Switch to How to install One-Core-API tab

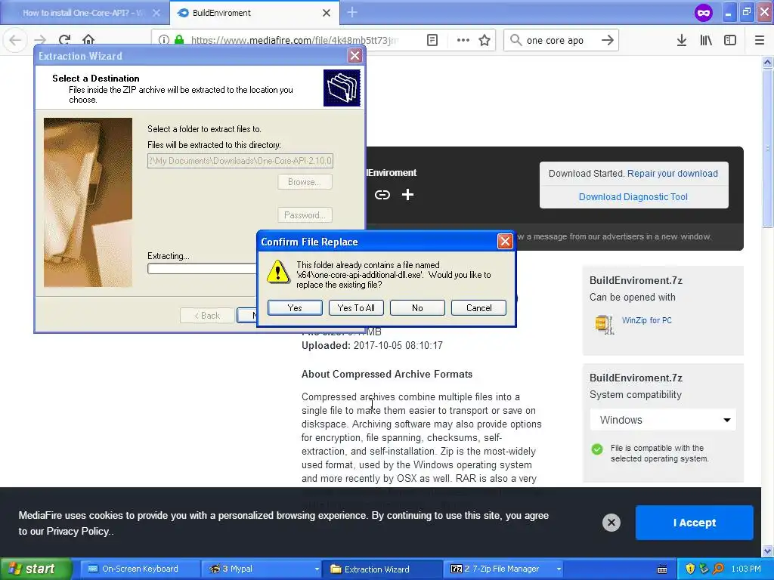click(x=84, y=13)
